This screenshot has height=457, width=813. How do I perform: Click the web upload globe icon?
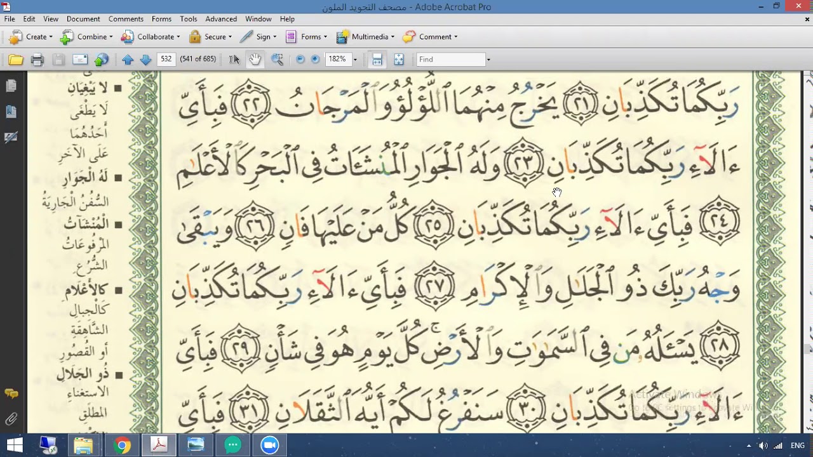pyautogui.click(x=101, y=60)
